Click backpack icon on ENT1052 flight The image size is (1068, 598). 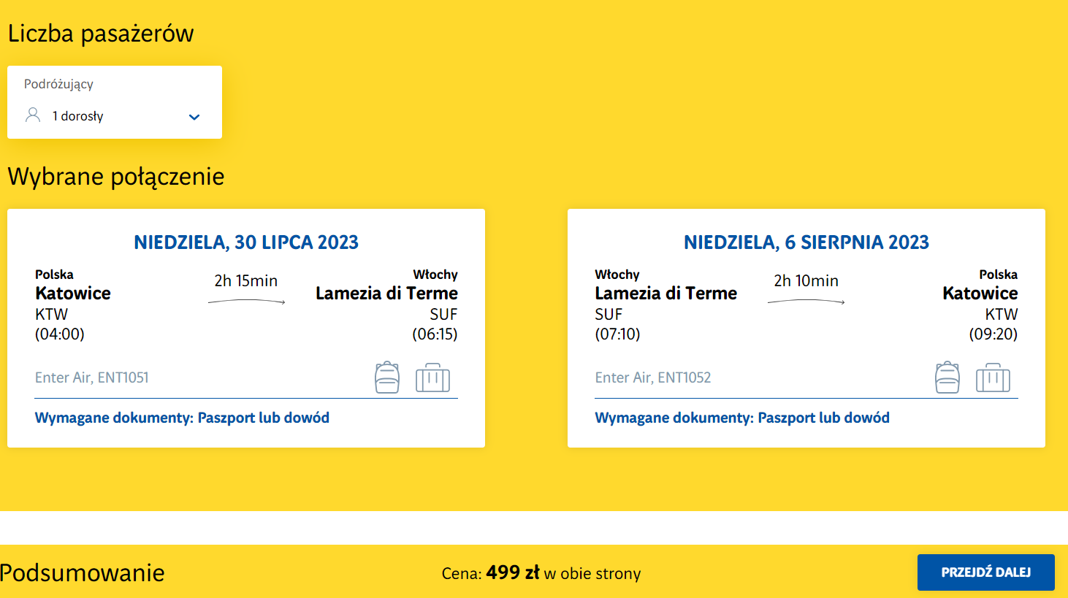[947, 377]
